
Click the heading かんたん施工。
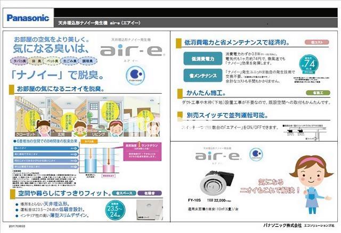click(206, 93)
